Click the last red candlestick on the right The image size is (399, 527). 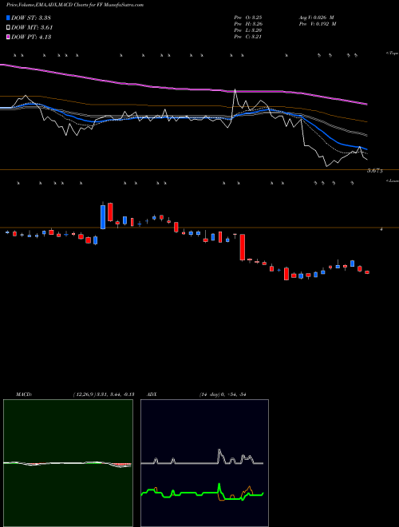point(367,272)
